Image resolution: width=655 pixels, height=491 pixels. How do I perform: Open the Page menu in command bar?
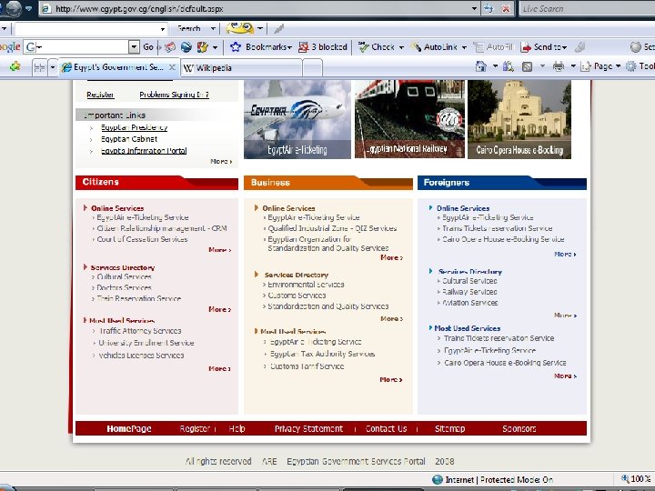[600, 66]
